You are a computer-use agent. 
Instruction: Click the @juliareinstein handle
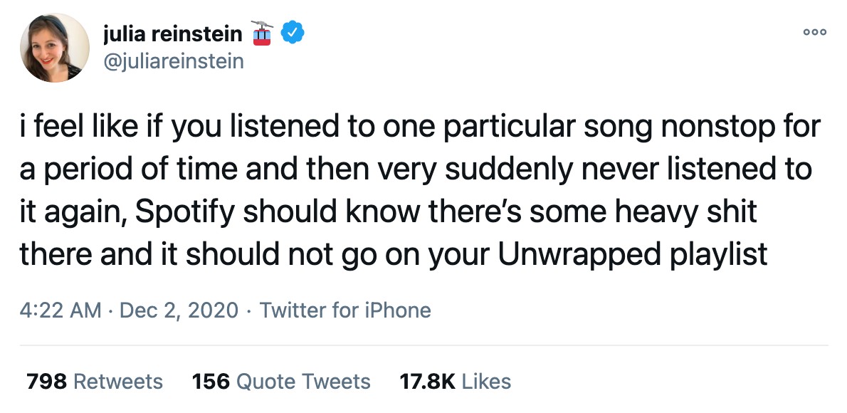174,61
